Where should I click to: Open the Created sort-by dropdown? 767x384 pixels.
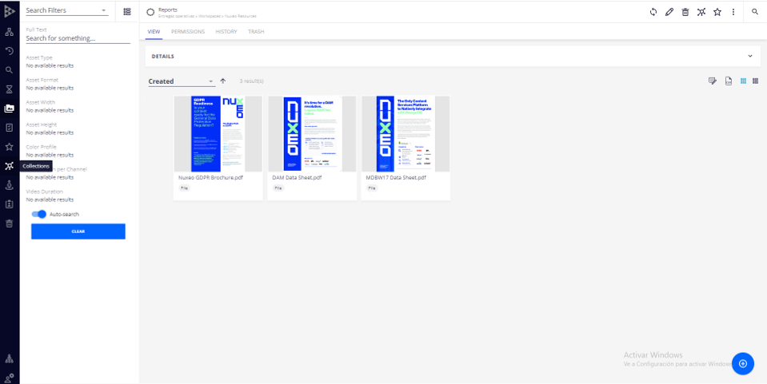[x=181, y=81]
